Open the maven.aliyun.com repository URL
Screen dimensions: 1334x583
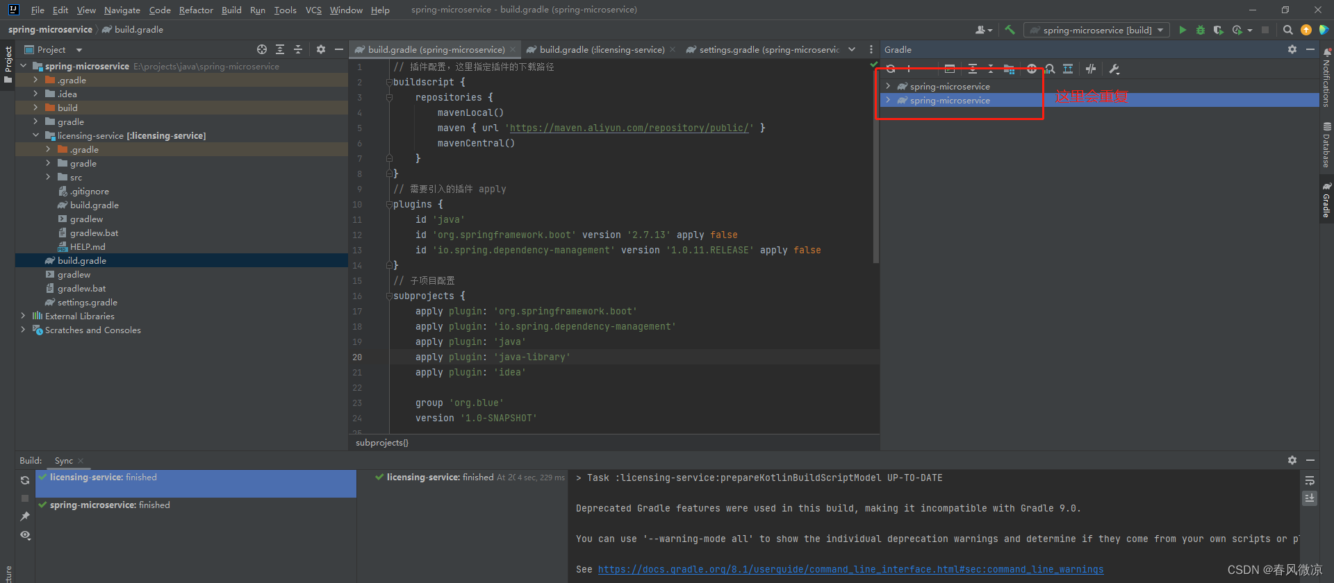coord(629,128)
